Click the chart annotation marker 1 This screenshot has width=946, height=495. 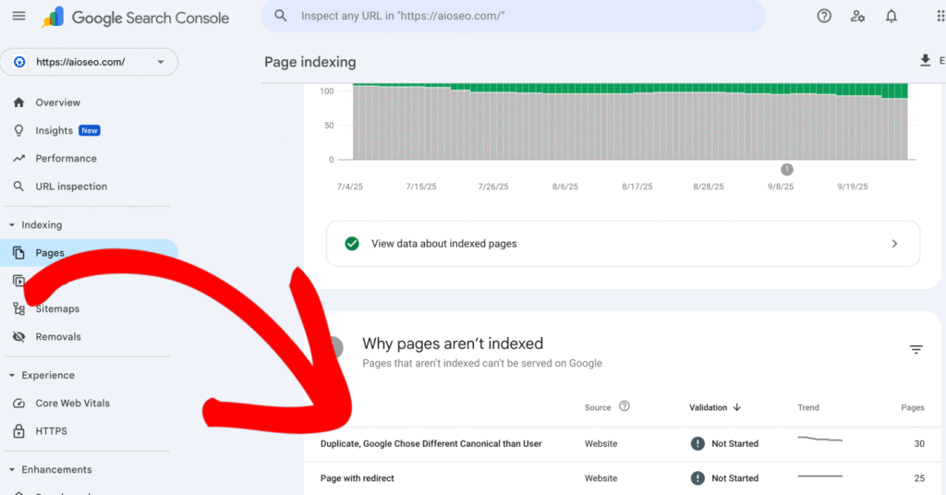tap(787, 169)
